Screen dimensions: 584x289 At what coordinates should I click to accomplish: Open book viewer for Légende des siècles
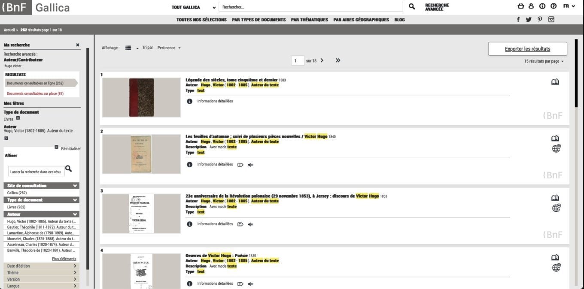(x=555, y=82)
